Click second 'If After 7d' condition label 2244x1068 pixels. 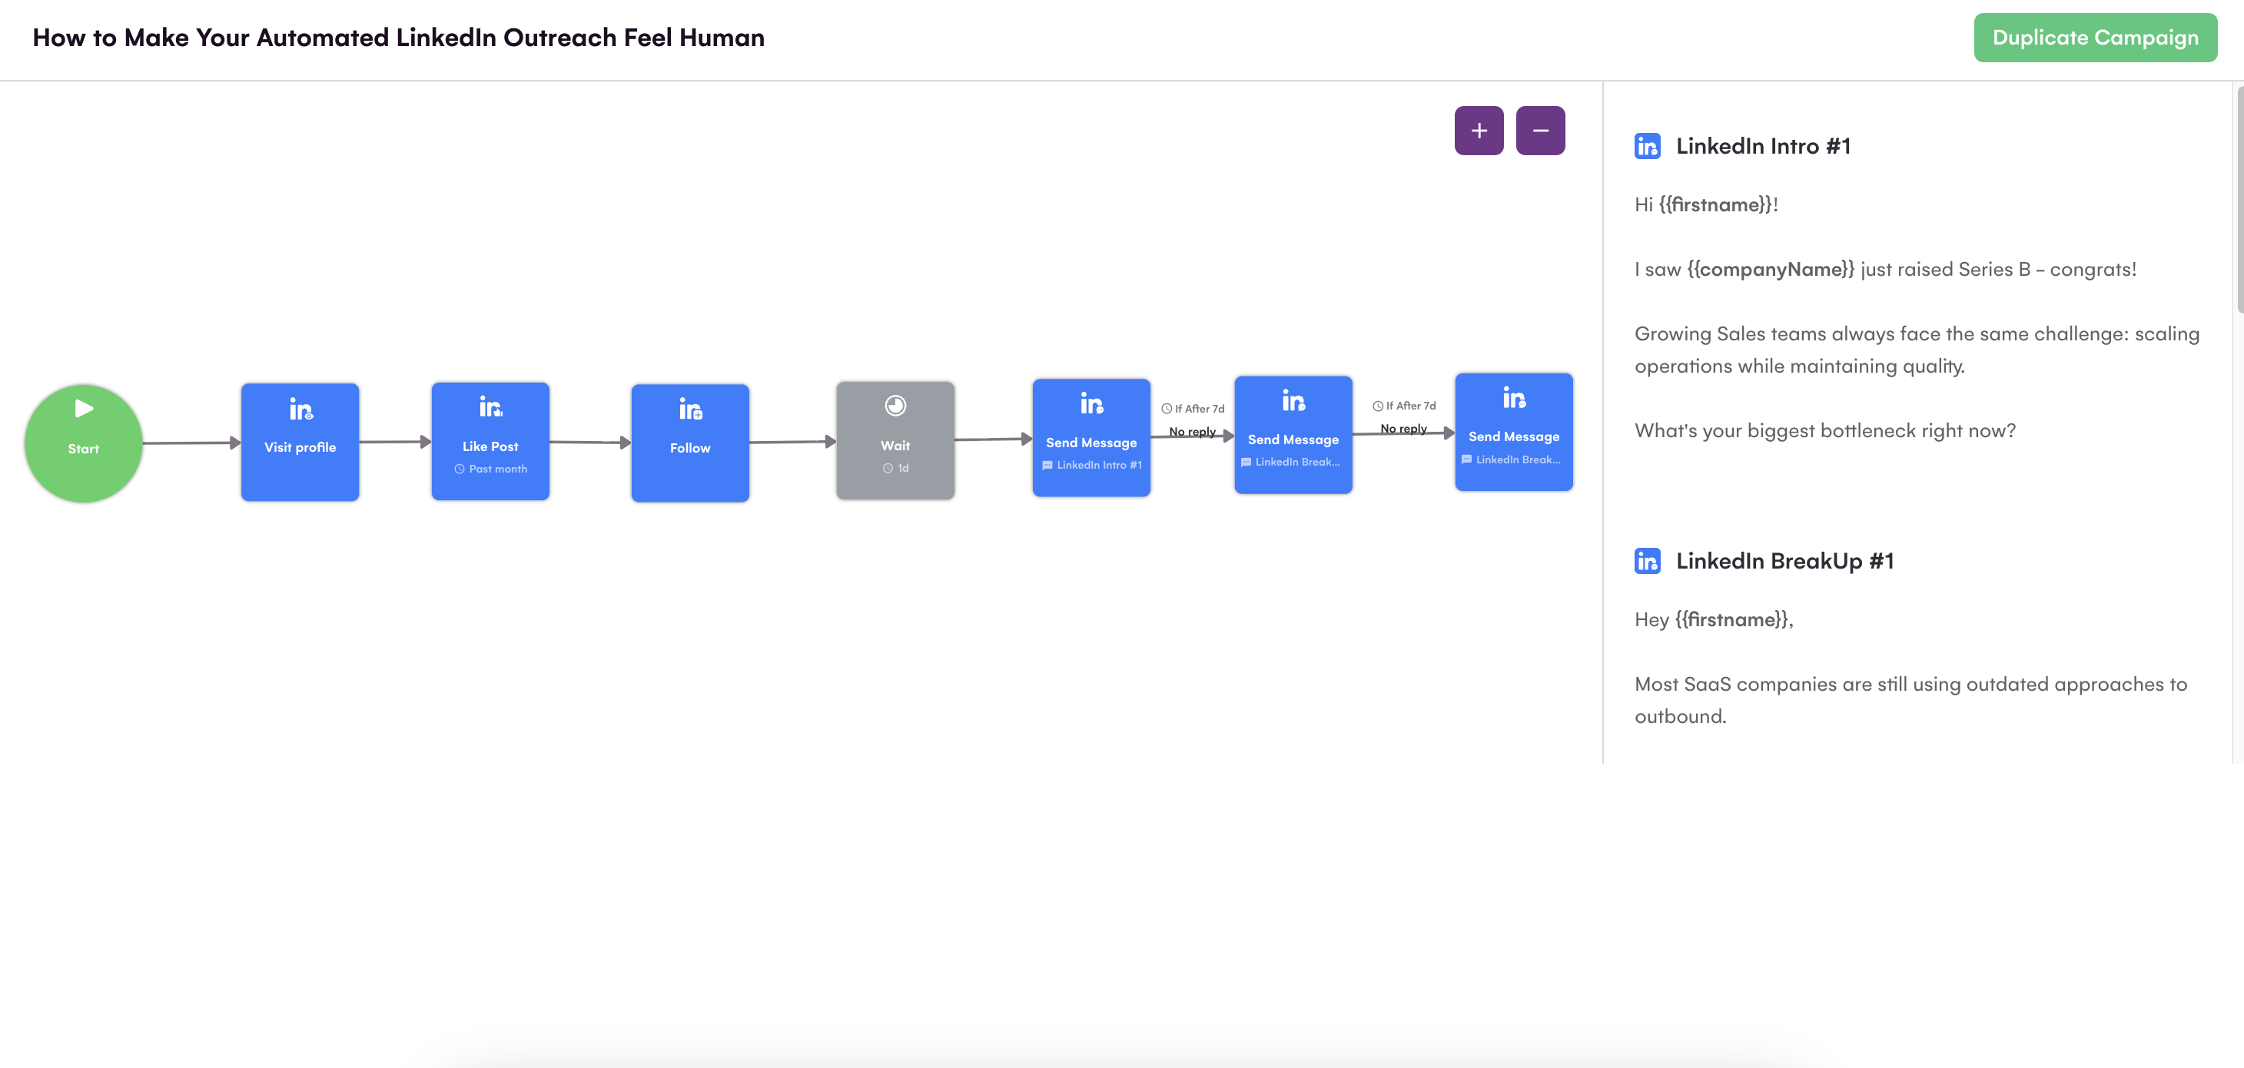(1403, 406)
